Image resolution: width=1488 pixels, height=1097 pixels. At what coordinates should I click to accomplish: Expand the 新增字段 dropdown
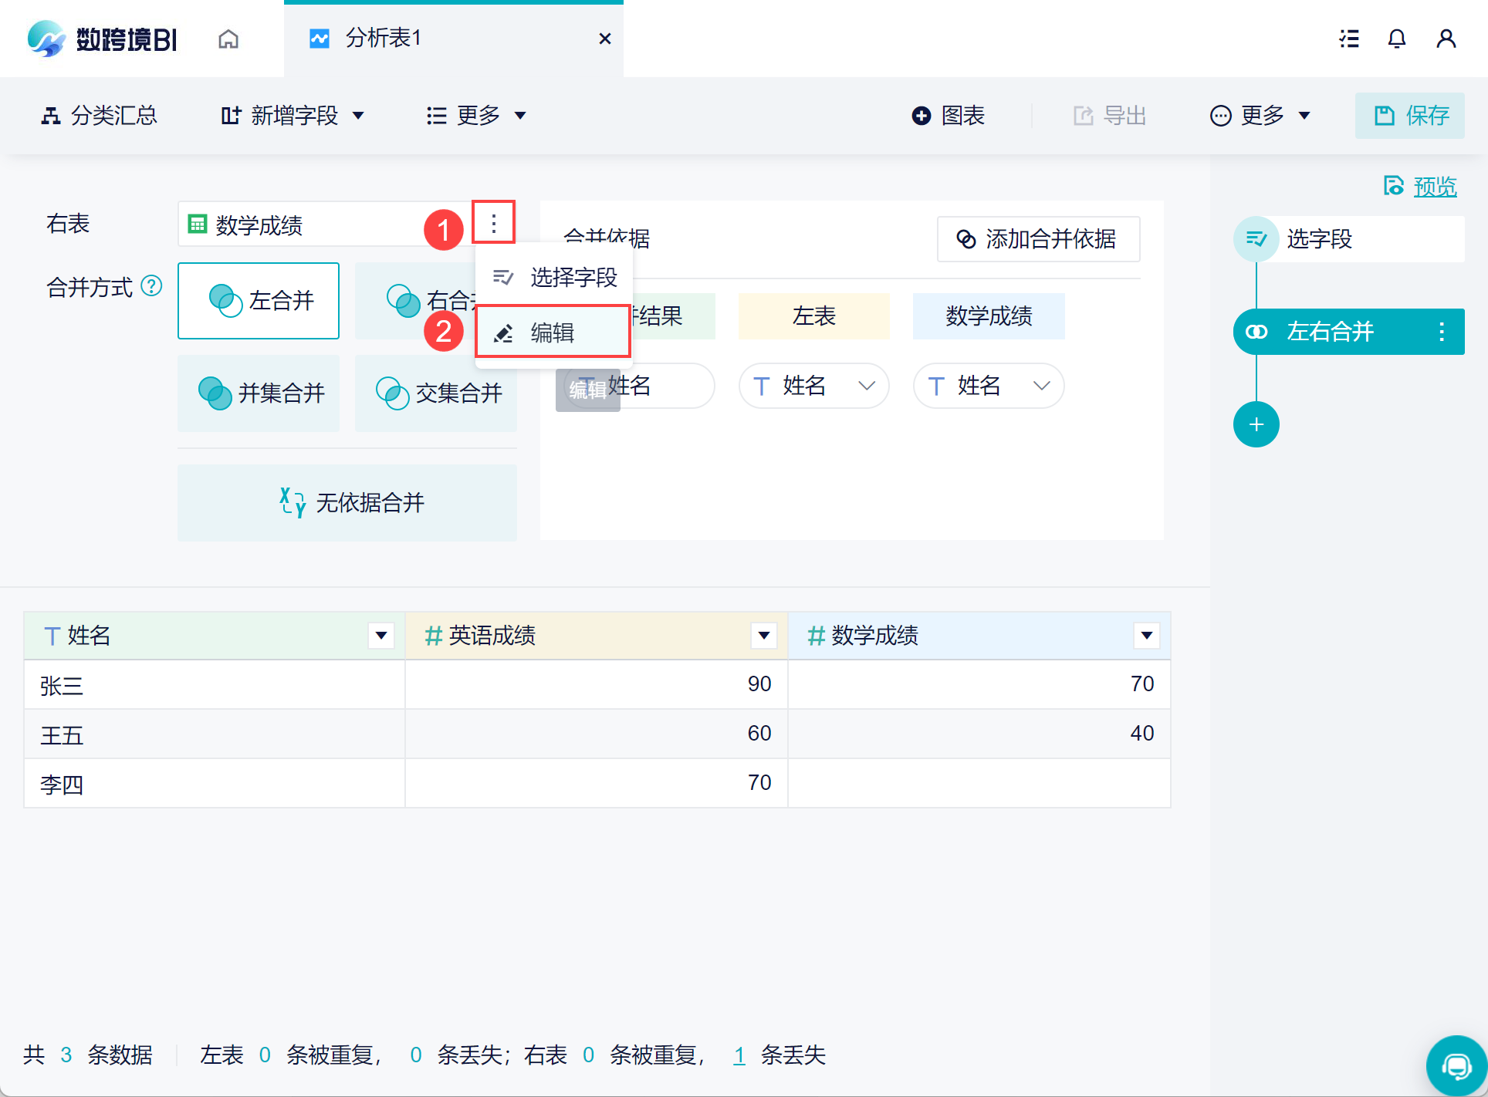(293, 116)
